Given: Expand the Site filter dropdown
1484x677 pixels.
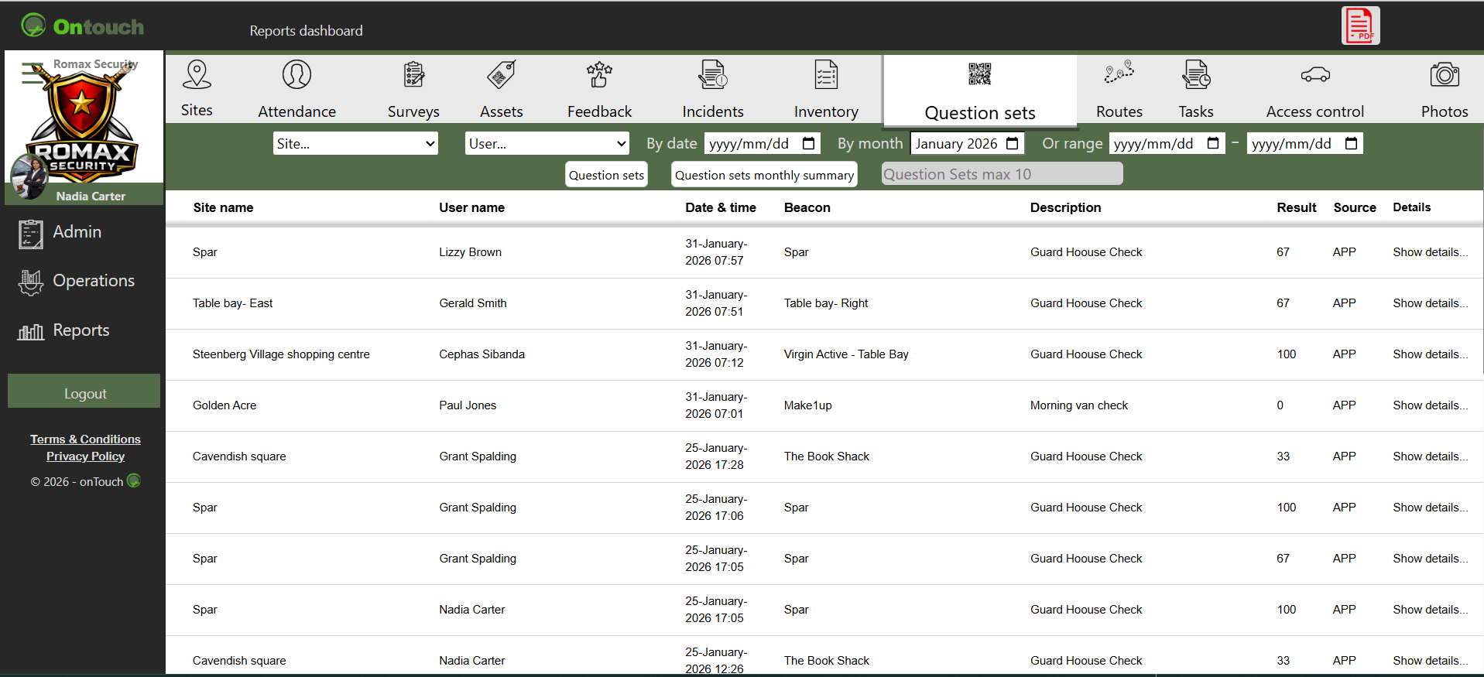Looking at the screenshot, I should click(355, 143).
